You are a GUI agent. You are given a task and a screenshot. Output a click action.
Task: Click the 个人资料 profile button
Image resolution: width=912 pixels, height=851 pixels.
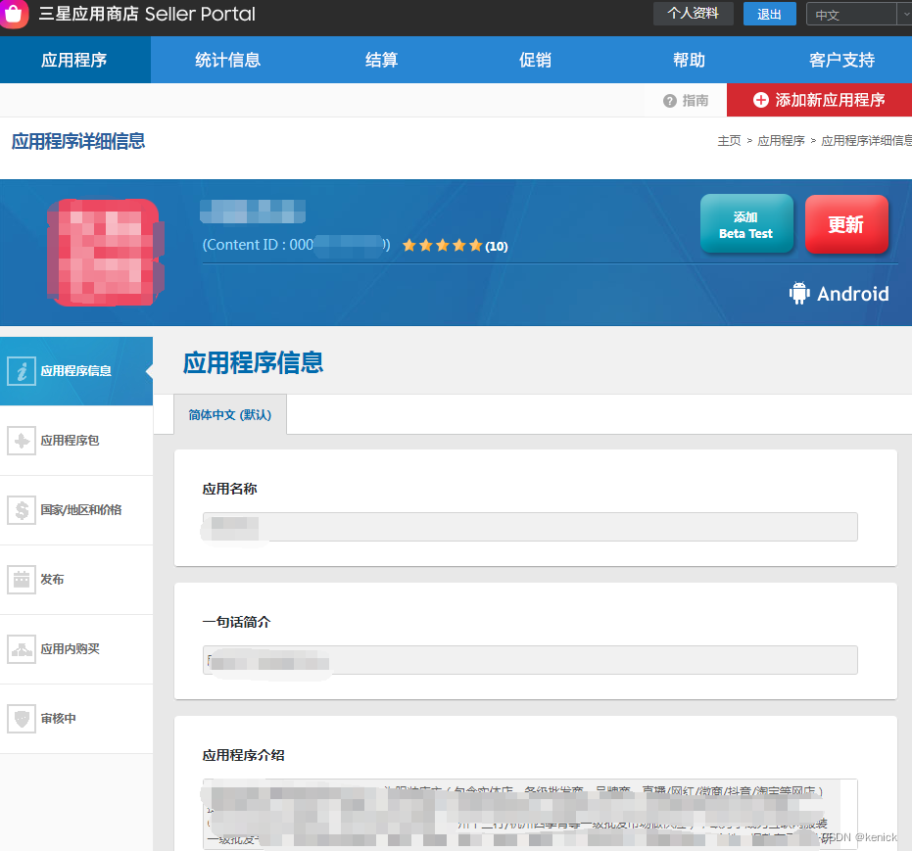(x=694, y=14)
